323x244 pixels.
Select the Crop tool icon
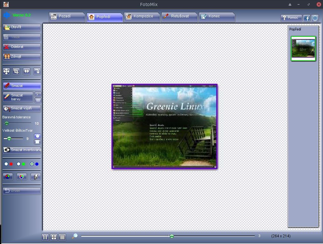(x=16, y=71)
